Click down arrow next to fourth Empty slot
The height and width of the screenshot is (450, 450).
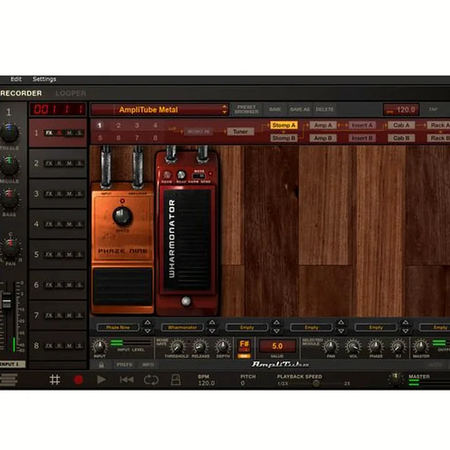coord(341,331)
